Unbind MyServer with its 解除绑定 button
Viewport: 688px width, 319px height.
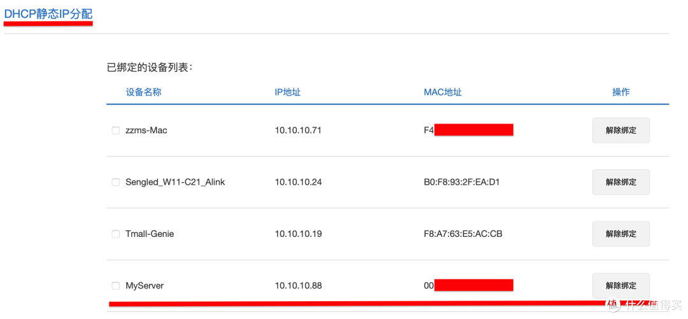(620, 286)
